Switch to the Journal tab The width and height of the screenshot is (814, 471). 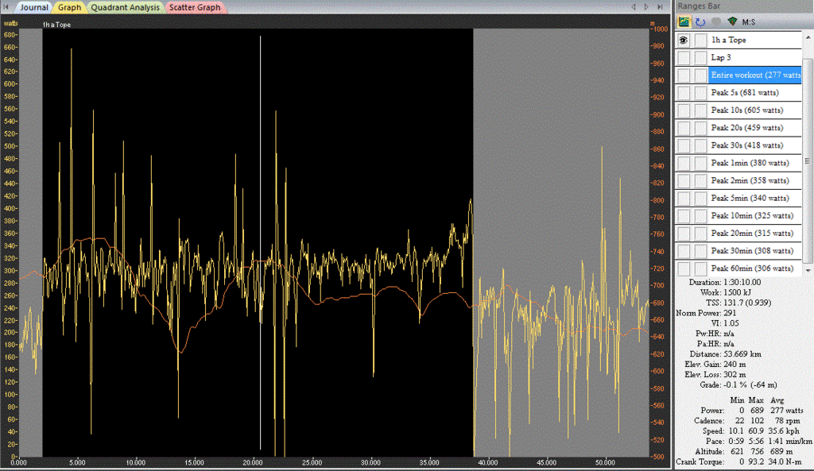[33, 7]
